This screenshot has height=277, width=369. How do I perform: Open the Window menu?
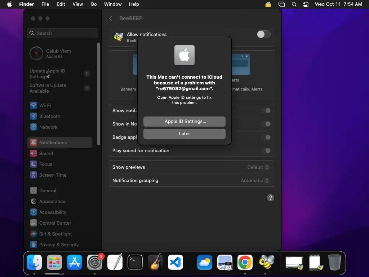tap(113, 4)
